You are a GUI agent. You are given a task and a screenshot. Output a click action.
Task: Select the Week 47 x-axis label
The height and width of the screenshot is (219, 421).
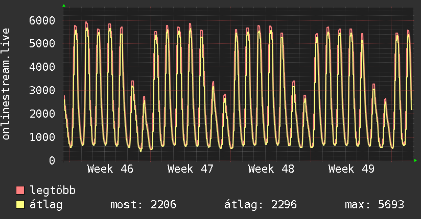click(x=191, y=169)
